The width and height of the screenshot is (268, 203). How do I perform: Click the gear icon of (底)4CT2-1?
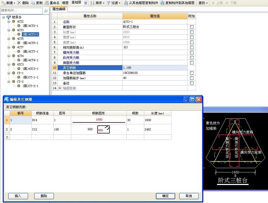(x=19, y=26)
